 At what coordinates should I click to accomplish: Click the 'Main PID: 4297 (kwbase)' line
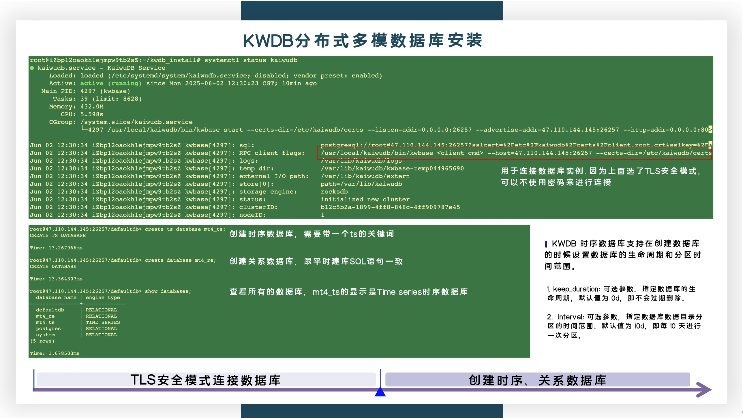86,91
